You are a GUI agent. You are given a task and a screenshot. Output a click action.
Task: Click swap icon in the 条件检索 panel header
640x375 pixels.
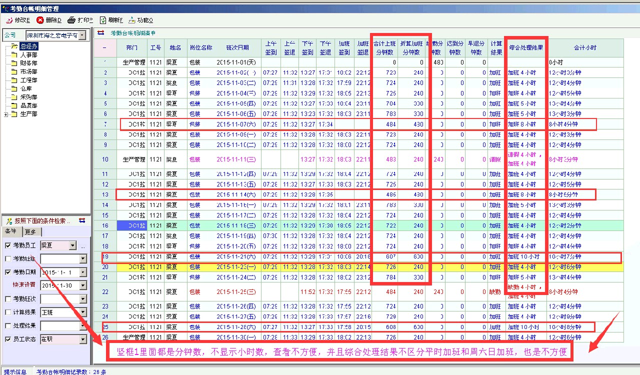[82, 220]
